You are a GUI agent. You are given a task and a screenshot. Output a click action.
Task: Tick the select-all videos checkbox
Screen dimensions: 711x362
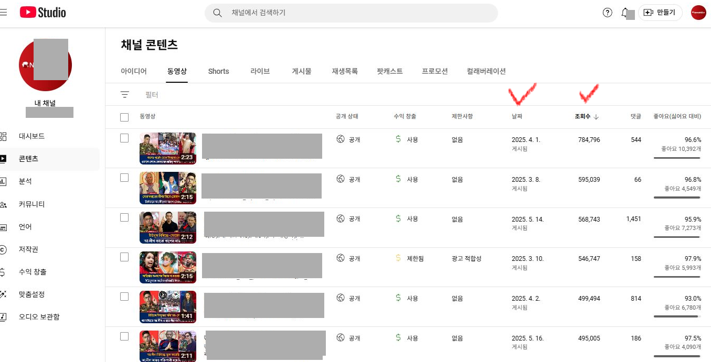[124, 117]
